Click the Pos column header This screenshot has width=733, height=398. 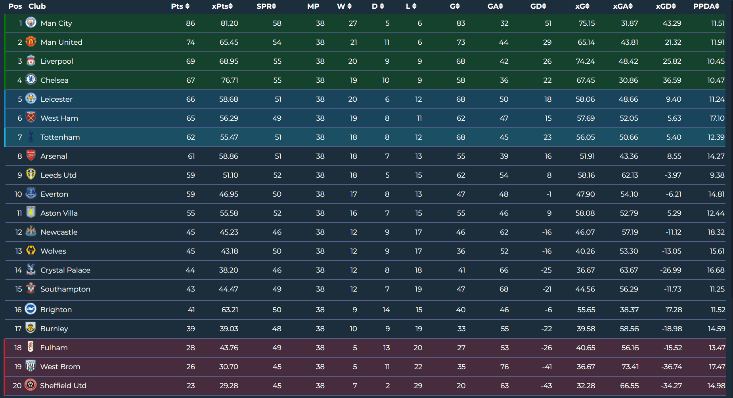pos(15,6)
